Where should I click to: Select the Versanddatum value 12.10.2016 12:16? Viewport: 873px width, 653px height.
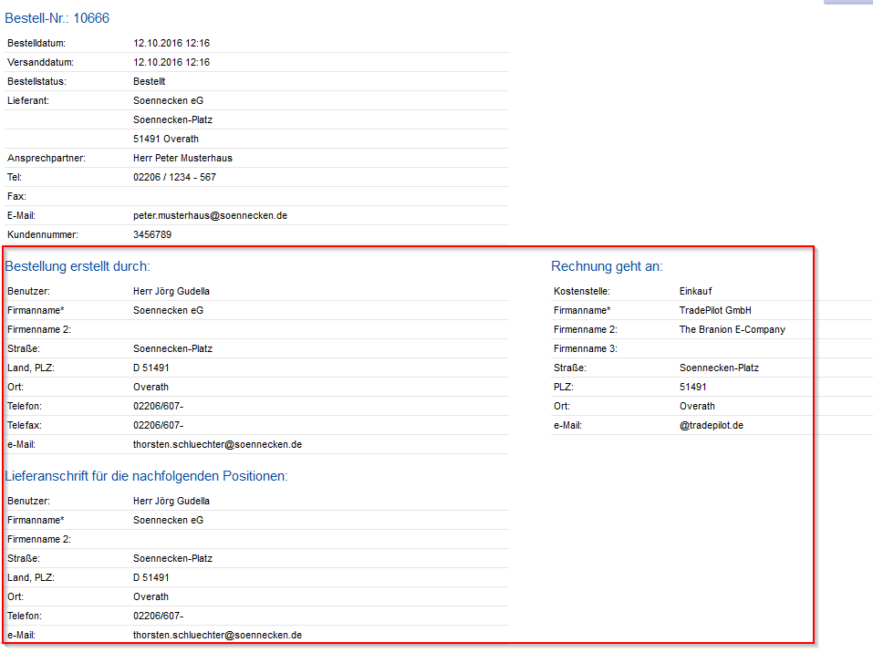point(171,62)
